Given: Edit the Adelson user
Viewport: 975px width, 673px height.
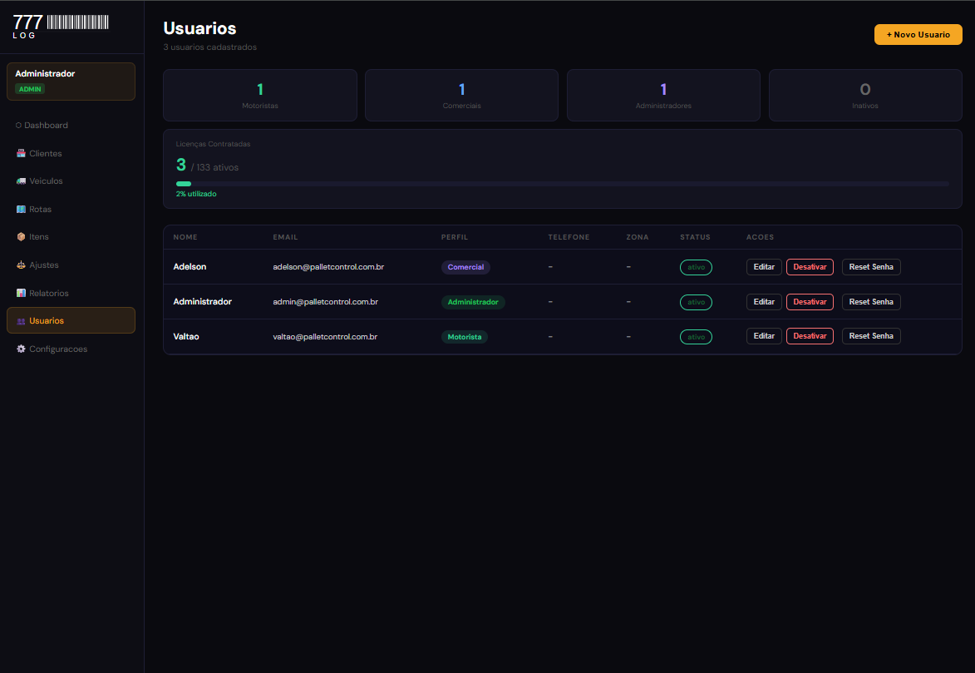Looking at the screenshot, I should pos(764,267).
